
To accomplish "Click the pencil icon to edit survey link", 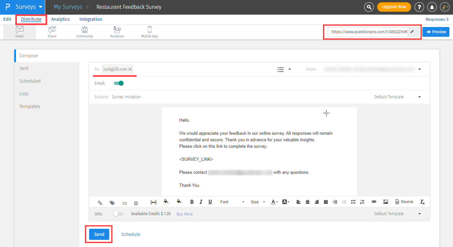I will [x=412, y=32].
